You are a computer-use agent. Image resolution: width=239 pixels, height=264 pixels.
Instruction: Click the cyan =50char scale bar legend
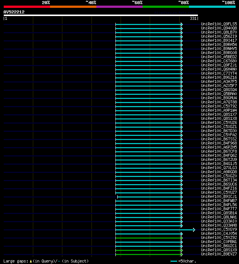(174, 261)
